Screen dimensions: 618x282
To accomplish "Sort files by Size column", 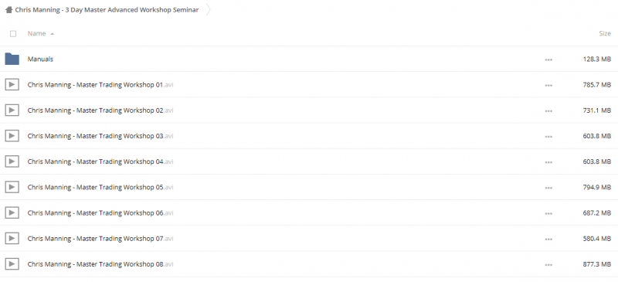I will [605, 33].
